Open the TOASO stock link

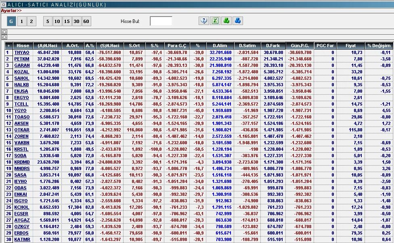(x=22, y=117)
